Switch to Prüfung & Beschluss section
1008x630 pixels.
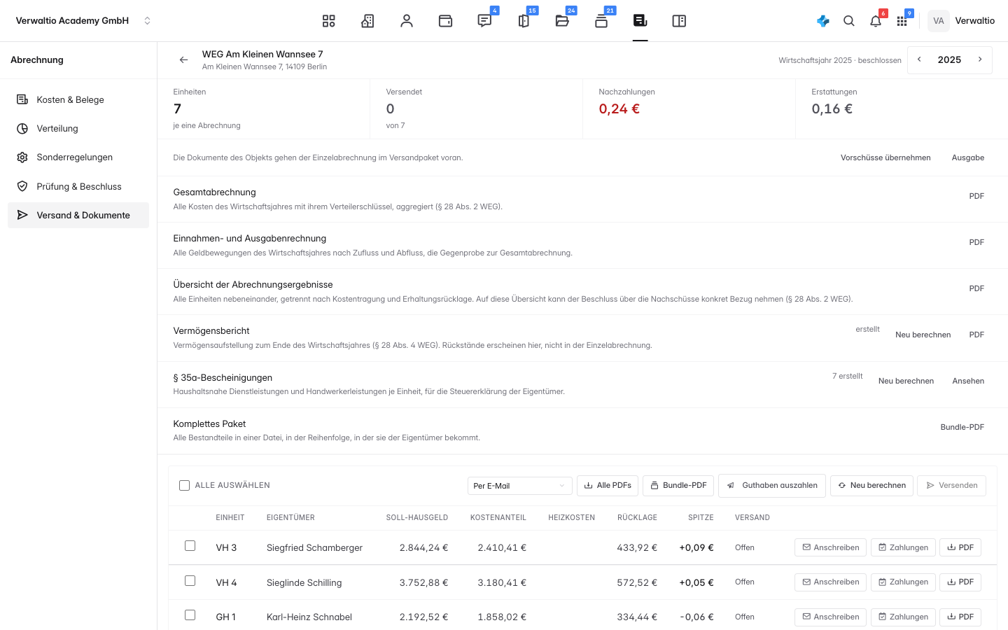coord(78,186)
